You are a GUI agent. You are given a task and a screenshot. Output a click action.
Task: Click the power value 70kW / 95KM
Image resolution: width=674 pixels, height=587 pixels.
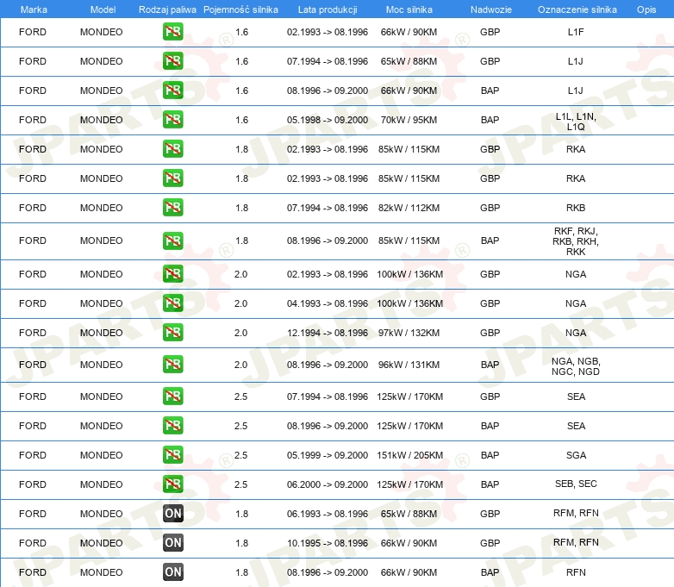(409, 120)
